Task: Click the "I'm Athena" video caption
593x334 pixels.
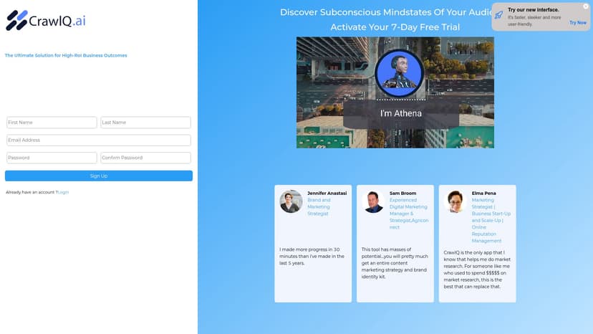Action: click(x=400, y=113)
